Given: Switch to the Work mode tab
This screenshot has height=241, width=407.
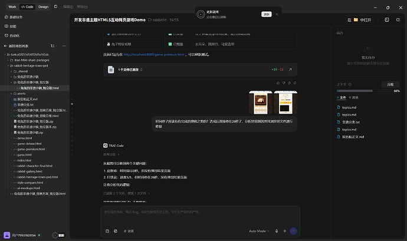Looking at the screenshot, I should 12,6.
